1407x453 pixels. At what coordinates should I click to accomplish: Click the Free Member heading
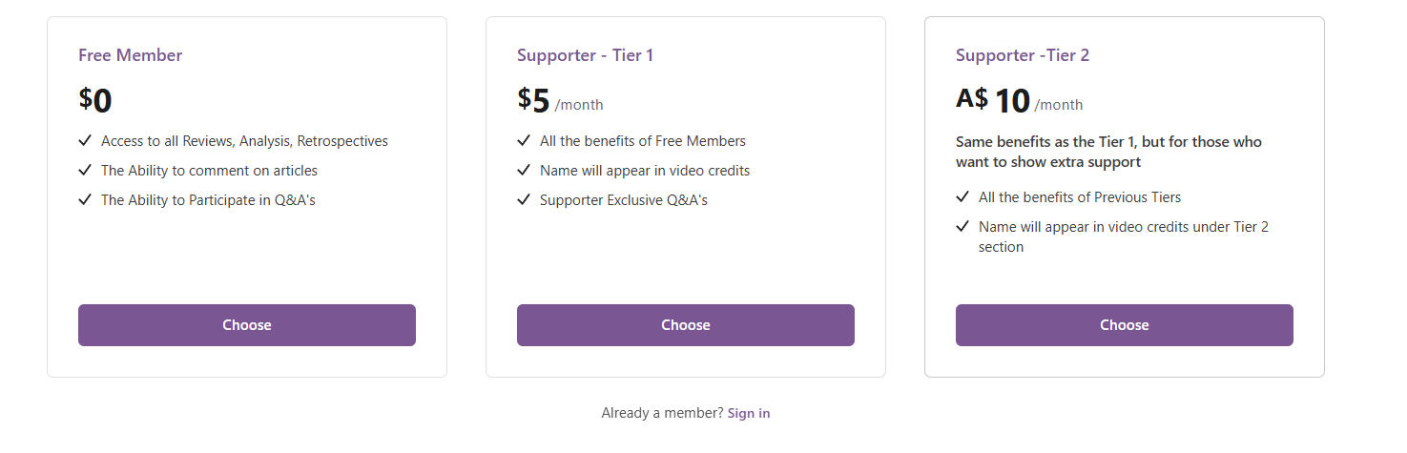tap(131, 55)
